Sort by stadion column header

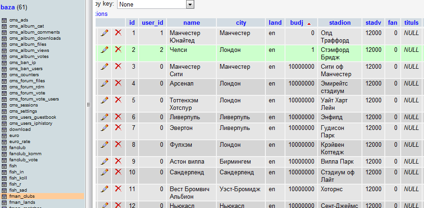(340, 23)
